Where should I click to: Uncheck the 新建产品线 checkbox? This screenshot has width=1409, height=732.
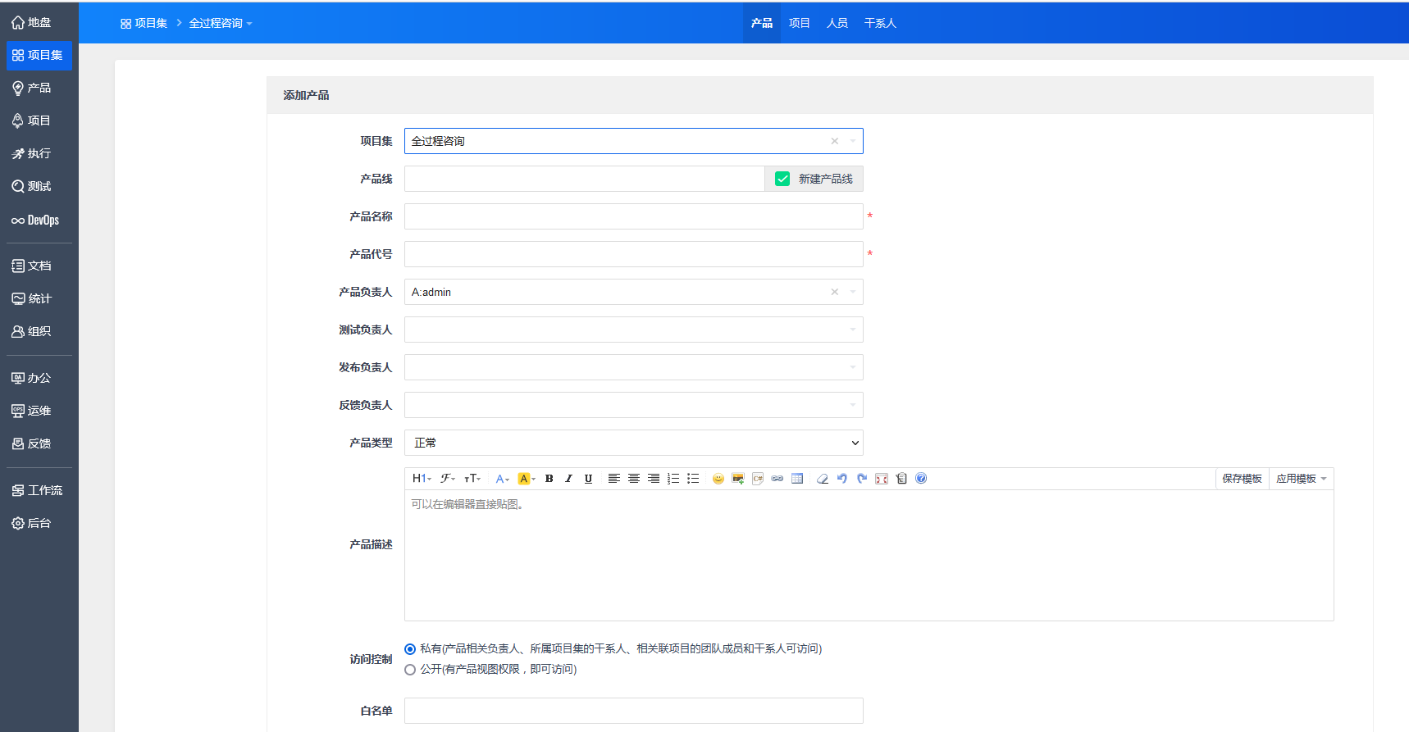[x=782, y=179]
